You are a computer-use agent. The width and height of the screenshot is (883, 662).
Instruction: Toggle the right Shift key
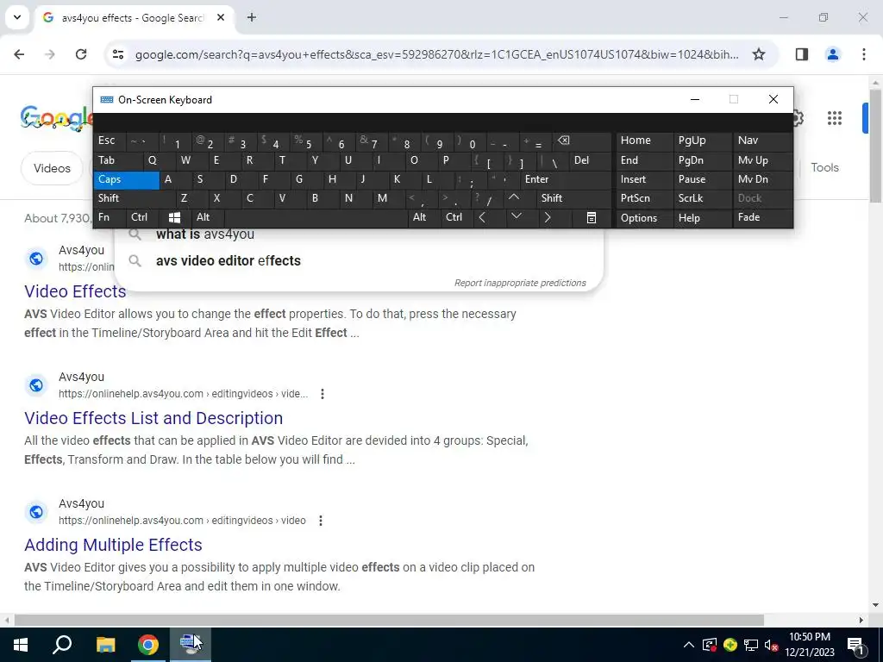click(x=573, y=198)
